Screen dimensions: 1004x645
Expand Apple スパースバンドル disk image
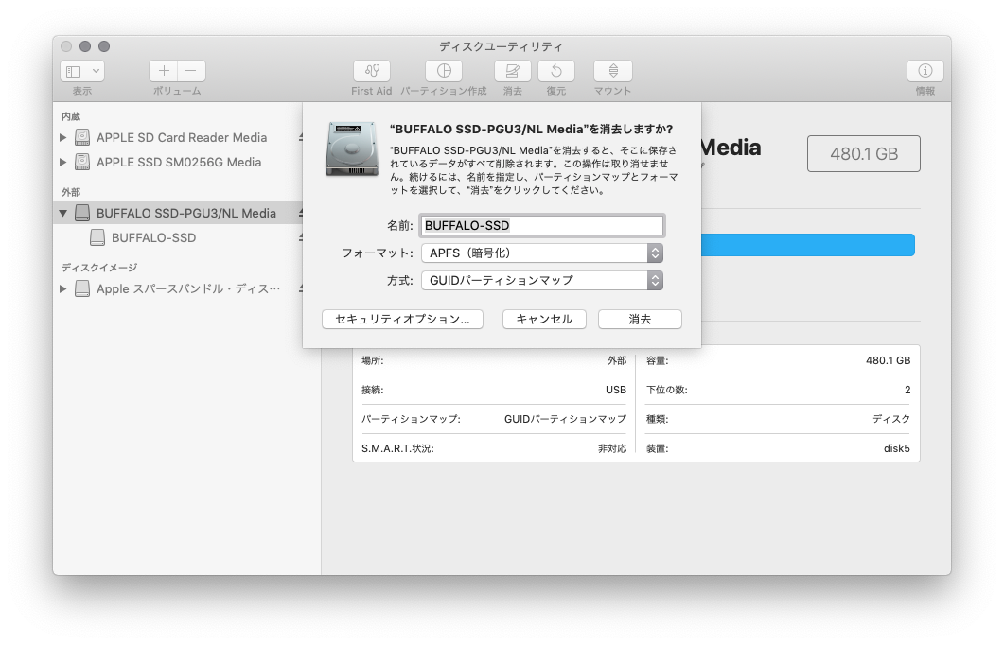(62, 288)
